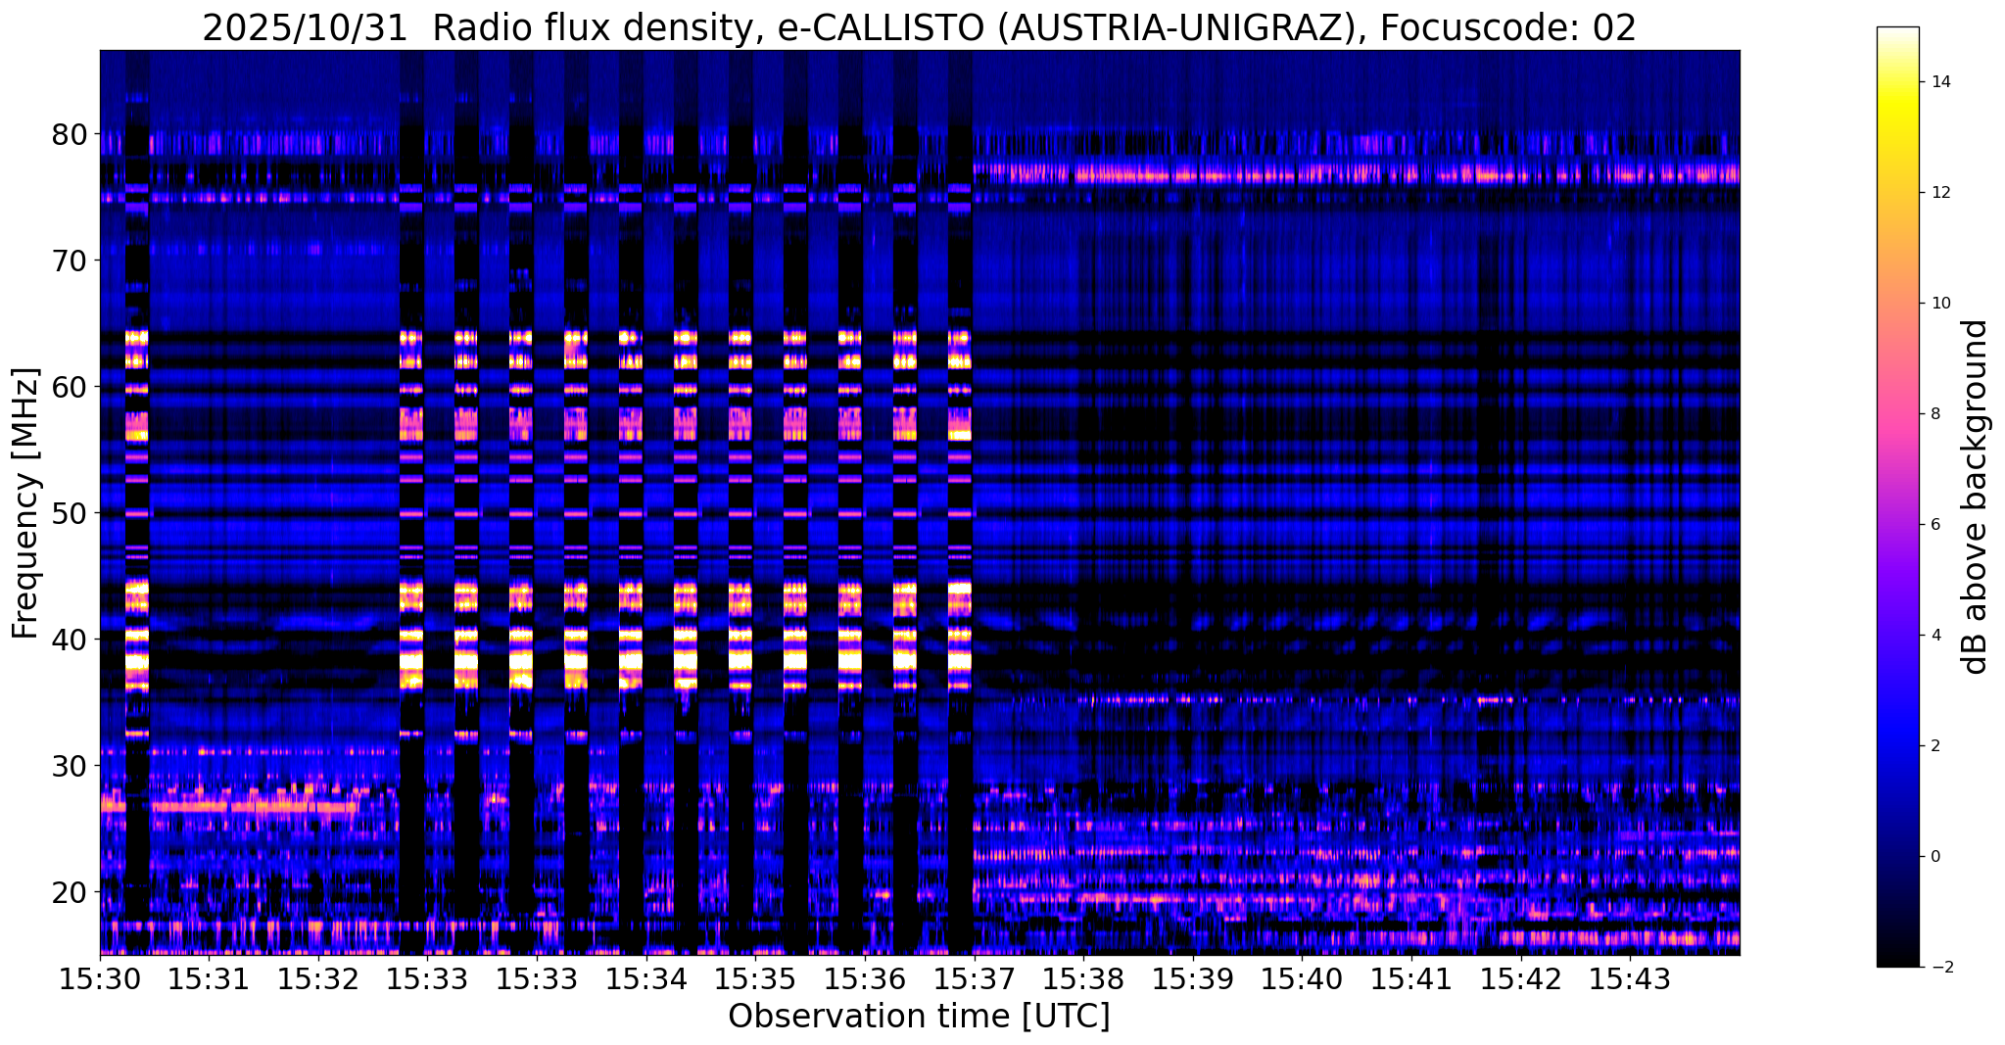Click the 15:42 time tick label
Screen dimensions: 2005x1045
(1520, 978)
